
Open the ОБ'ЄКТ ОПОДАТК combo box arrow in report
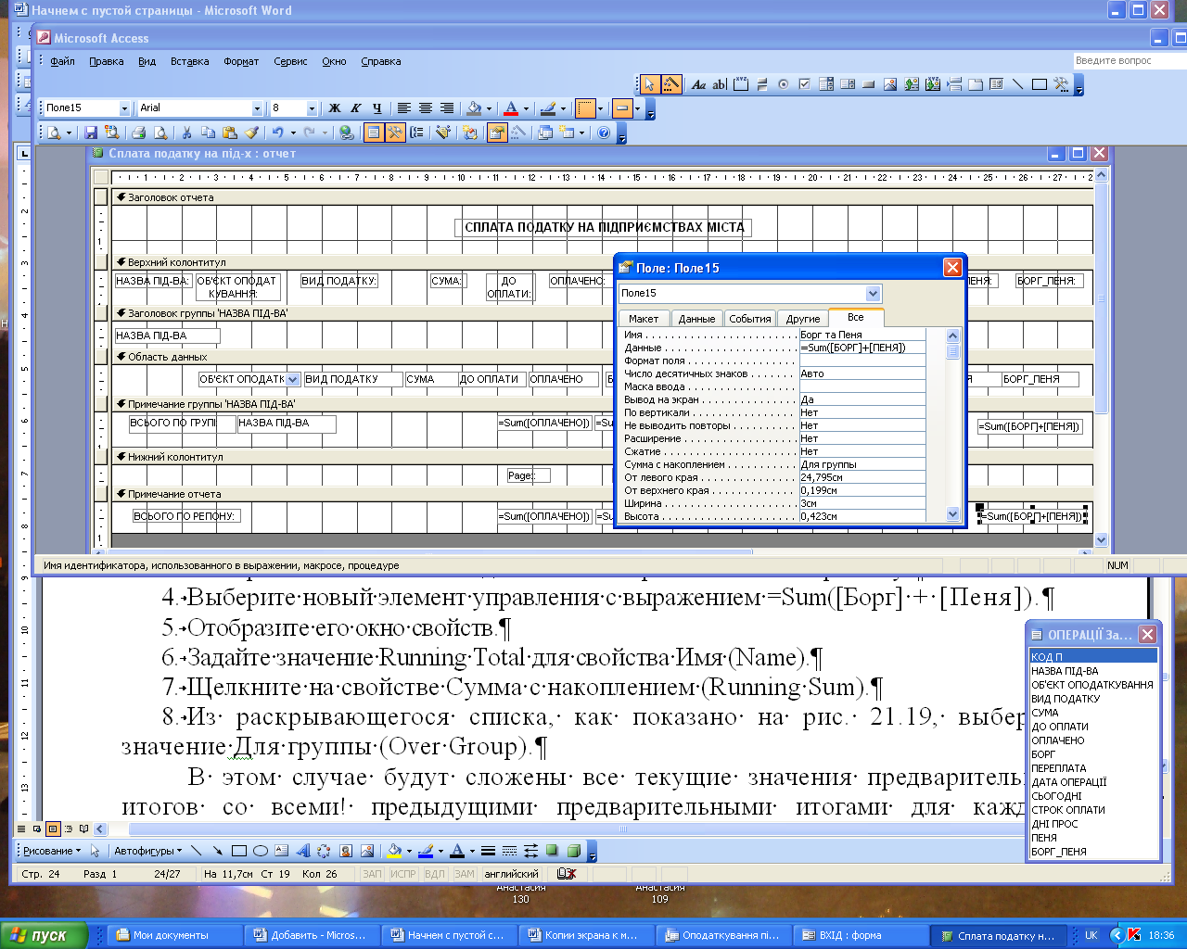coord(293,379)
